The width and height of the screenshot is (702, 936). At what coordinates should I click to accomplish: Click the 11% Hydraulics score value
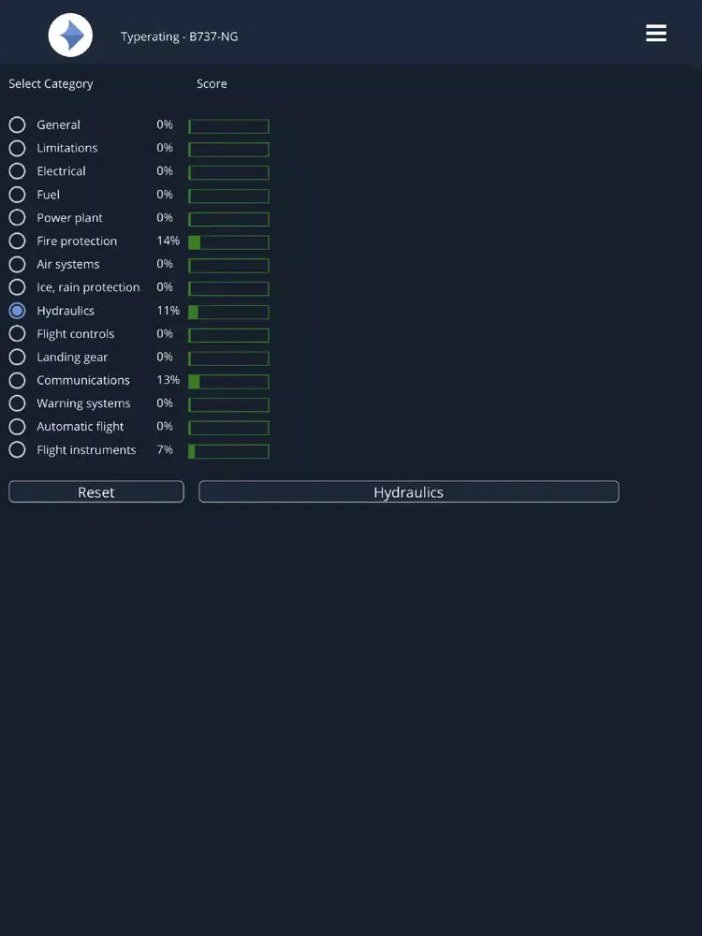pos(168,311)
